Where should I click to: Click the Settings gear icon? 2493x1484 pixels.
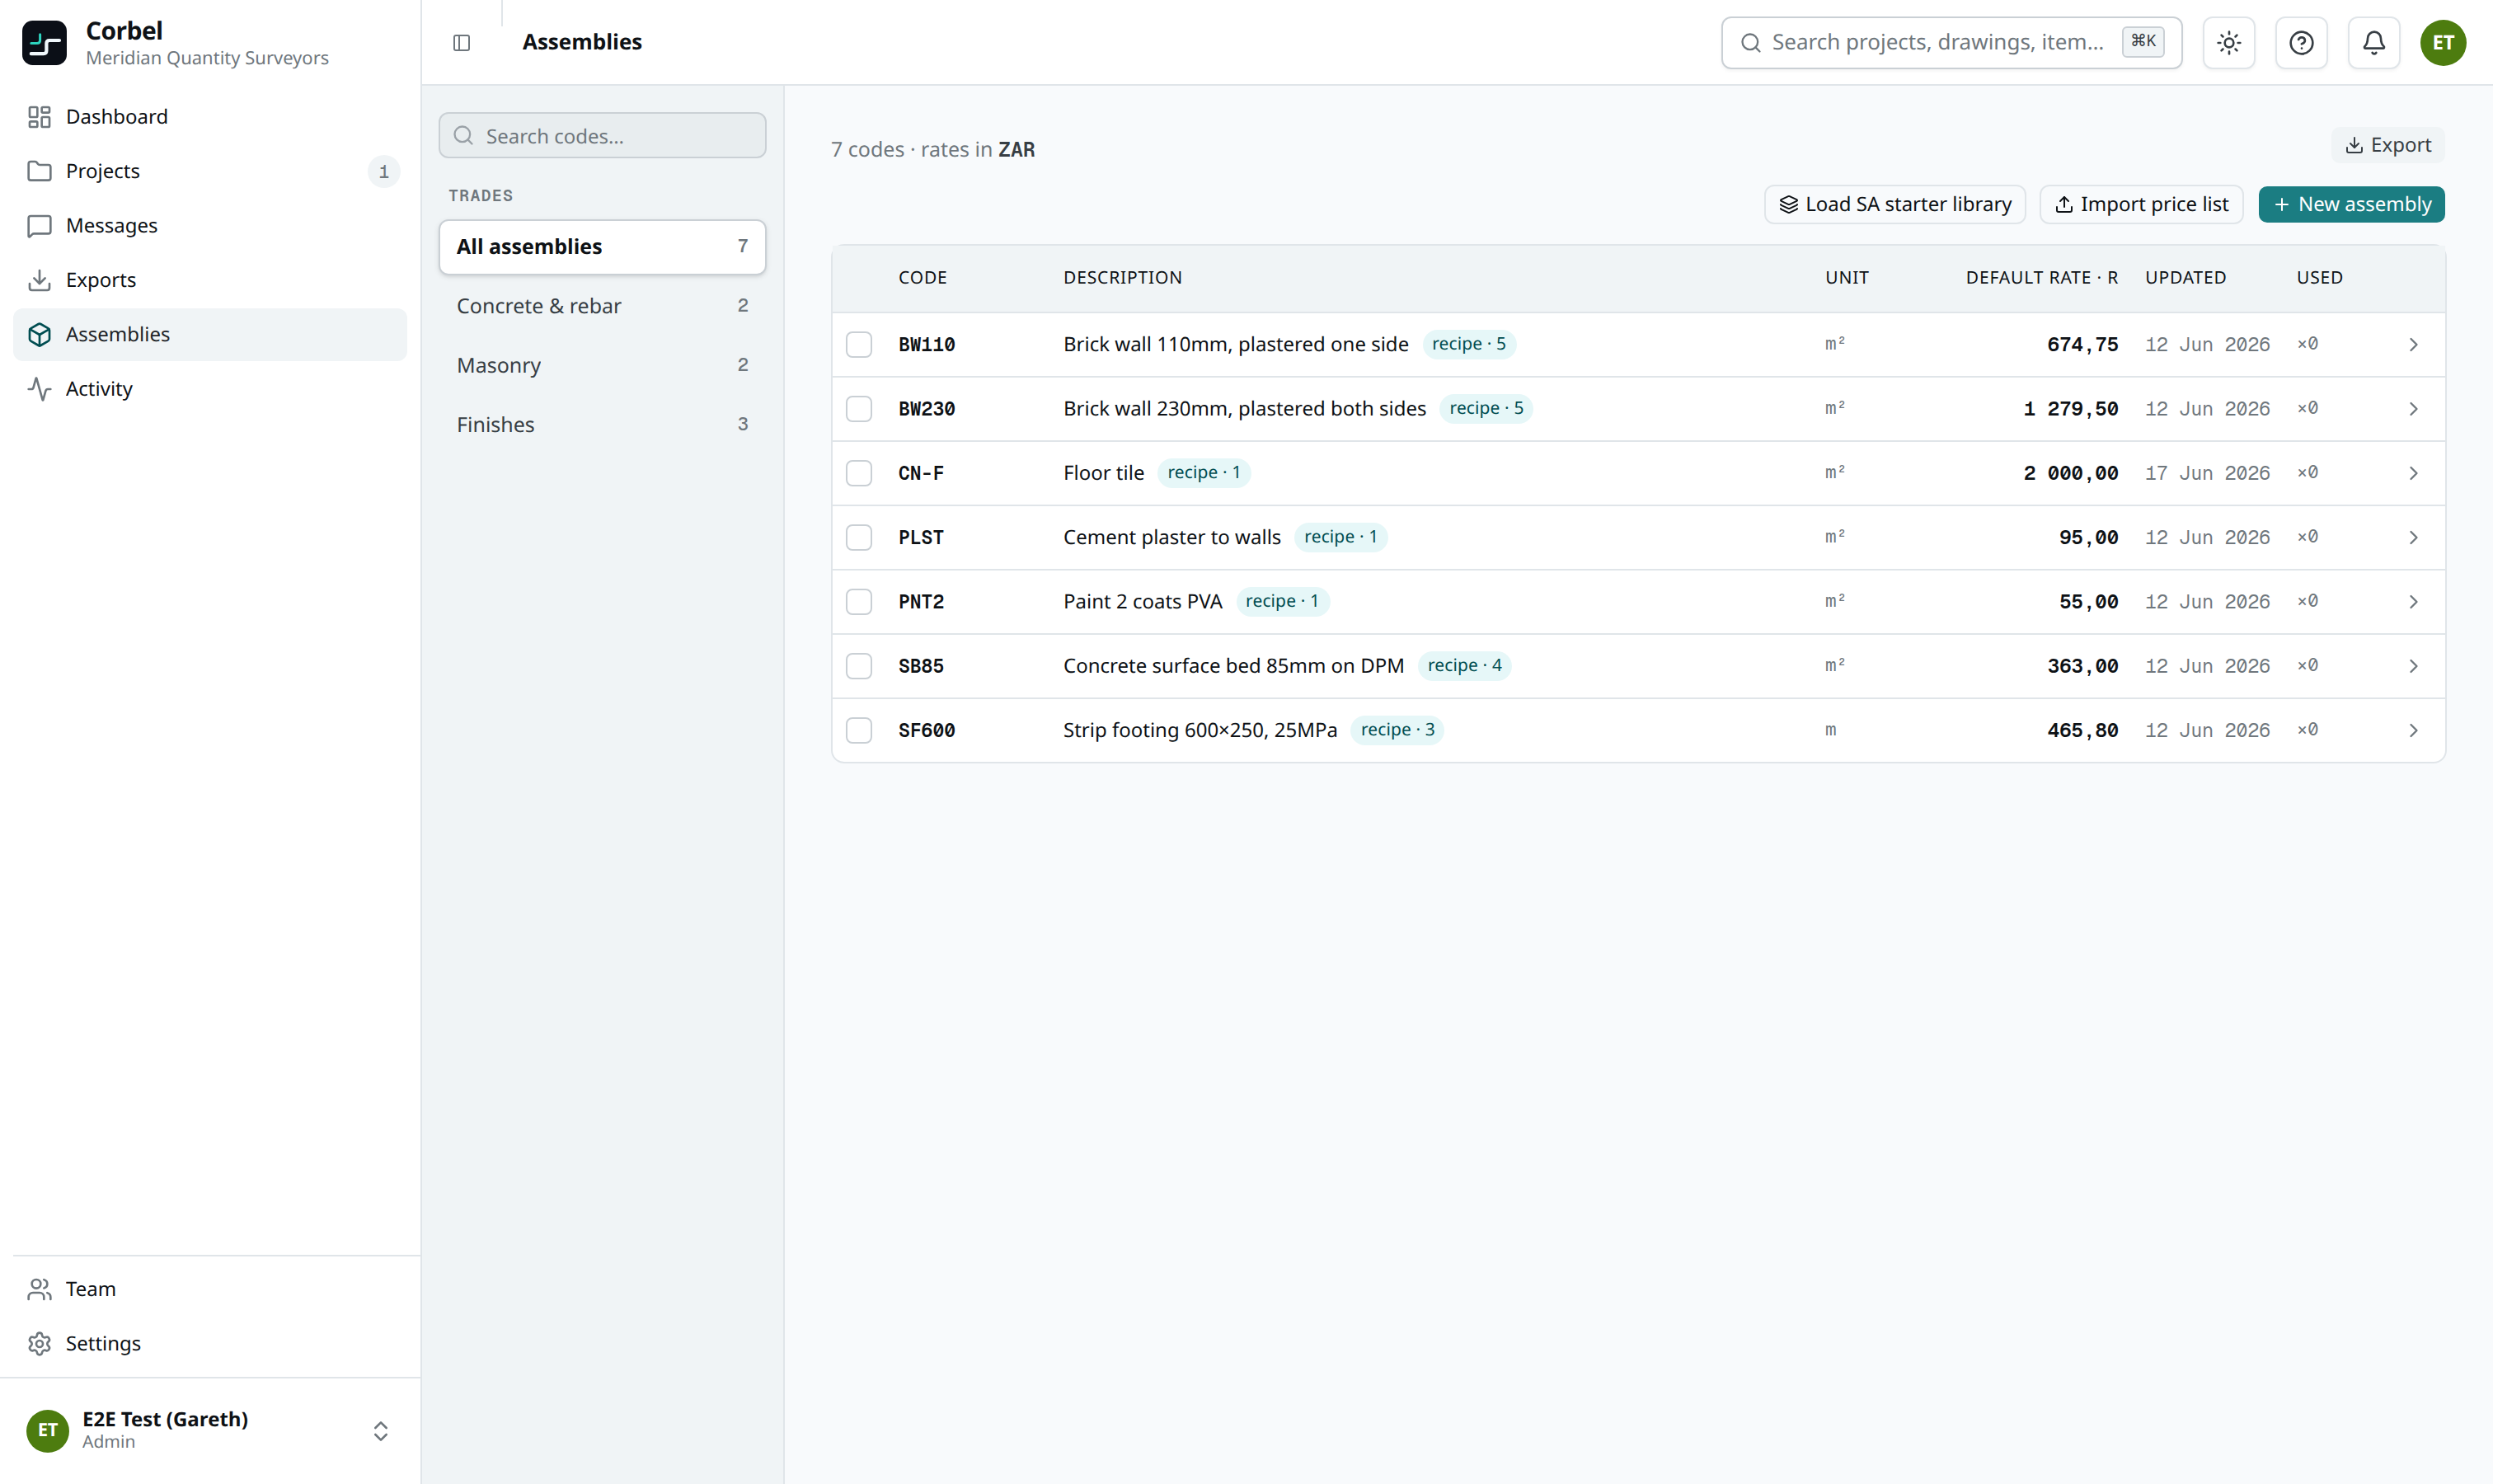[39, 1343]
